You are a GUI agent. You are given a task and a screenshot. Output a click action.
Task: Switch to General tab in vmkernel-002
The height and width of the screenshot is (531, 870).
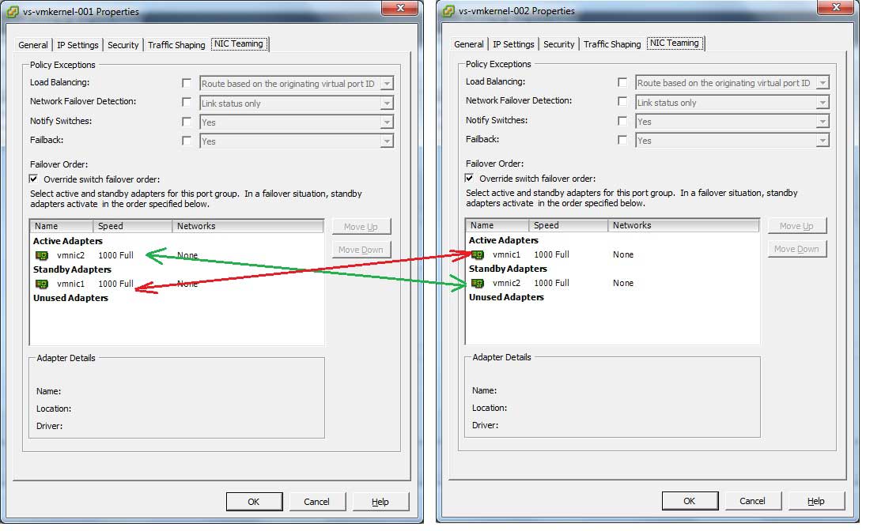[469, 44]
